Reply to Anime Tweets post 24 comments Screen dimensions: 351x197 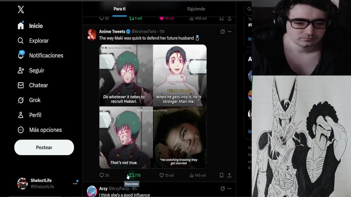coord(104,175)
